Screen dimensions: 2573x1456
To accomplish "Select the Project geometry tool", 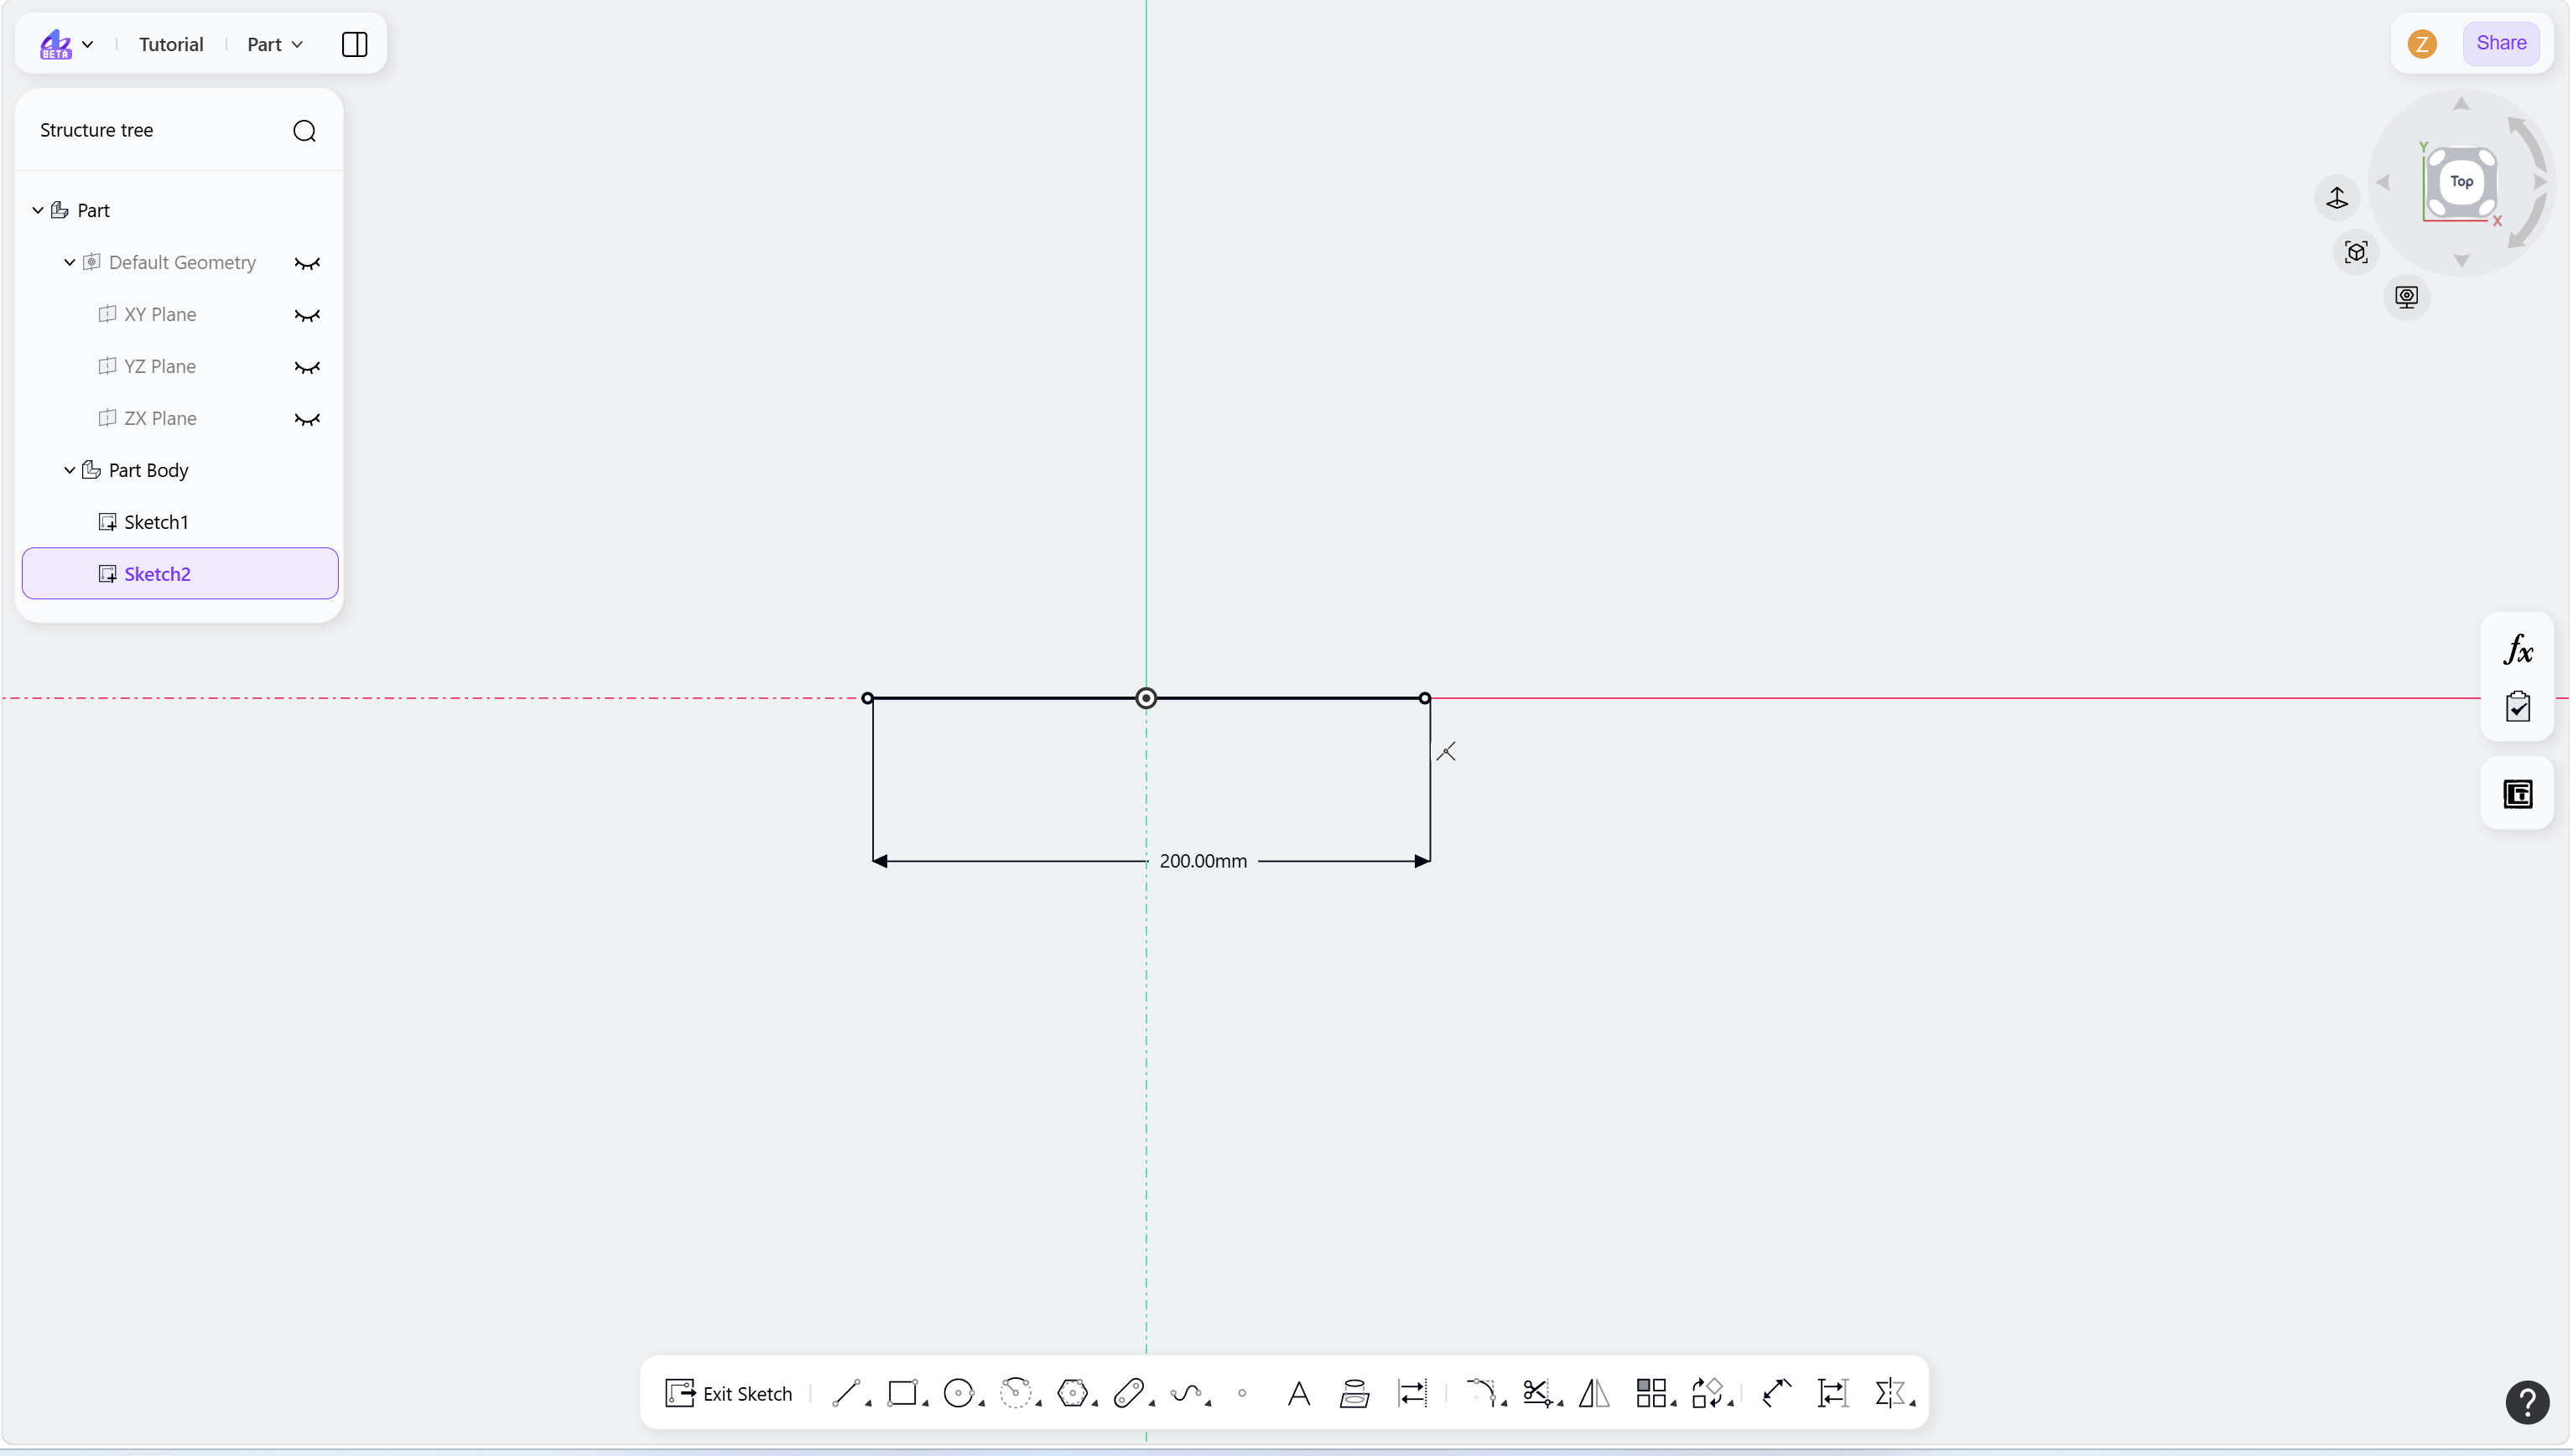I will point(1354,1393).
